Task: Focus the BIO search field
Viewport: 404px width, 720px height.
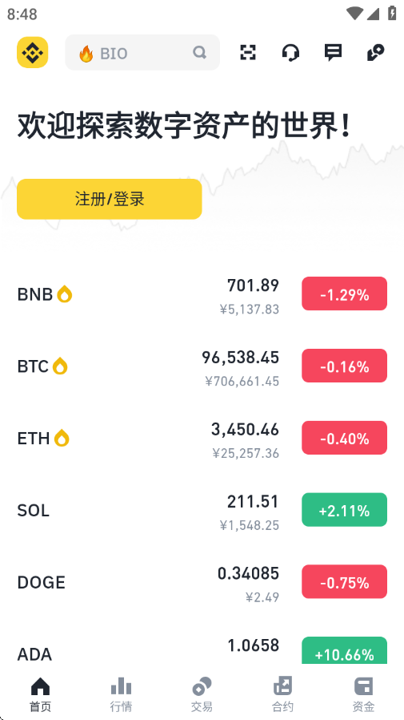Action: tap(142, 52)
